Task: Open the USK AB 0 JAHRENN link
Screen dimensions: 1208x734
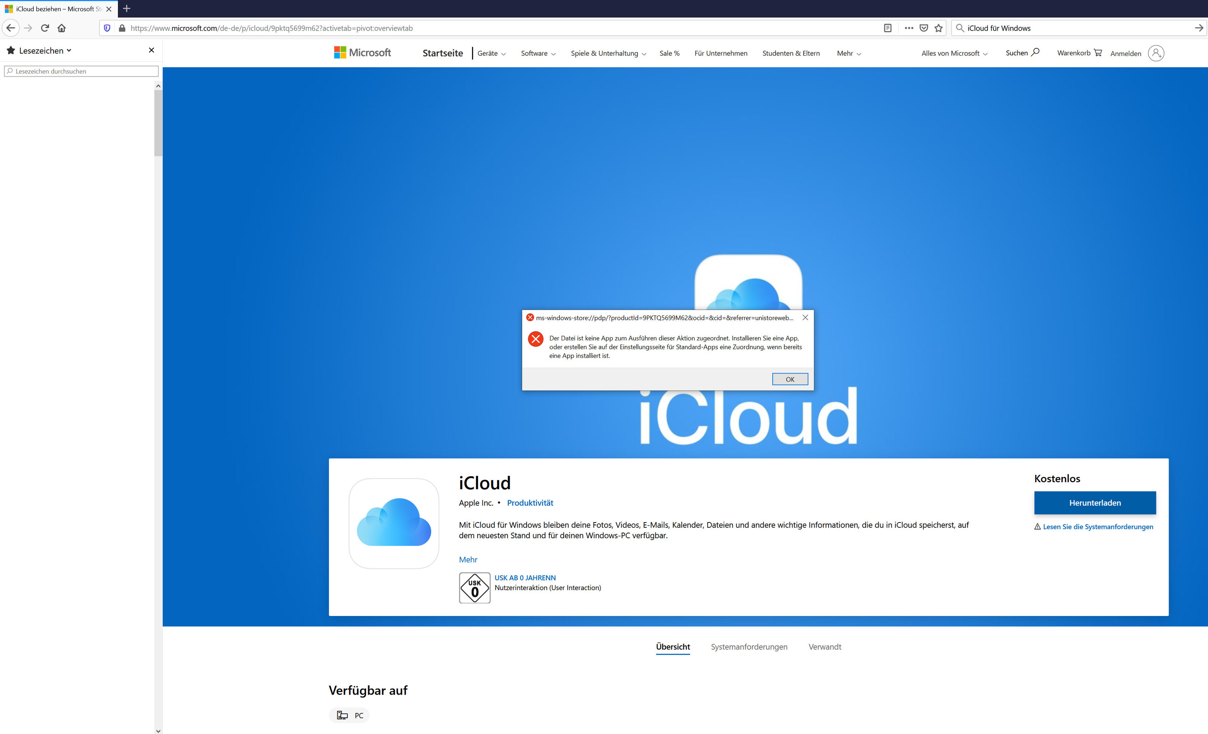Action: pyautogui.click(x=525, y=577)
